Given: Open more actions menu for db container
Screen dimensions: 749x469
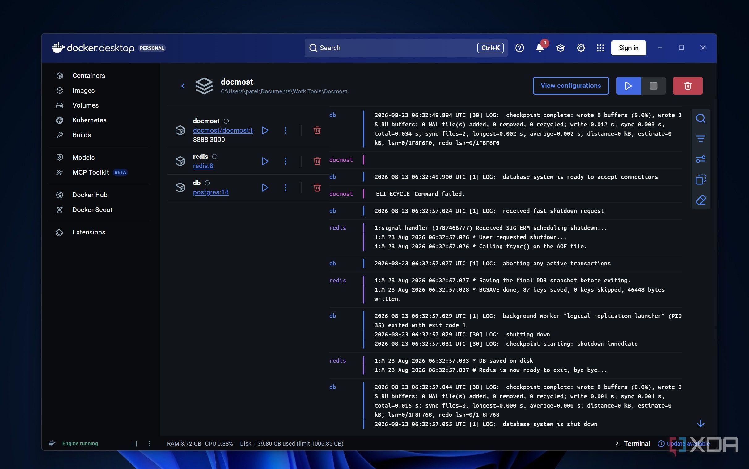Looking at the screenshot, I should (285, 188).
